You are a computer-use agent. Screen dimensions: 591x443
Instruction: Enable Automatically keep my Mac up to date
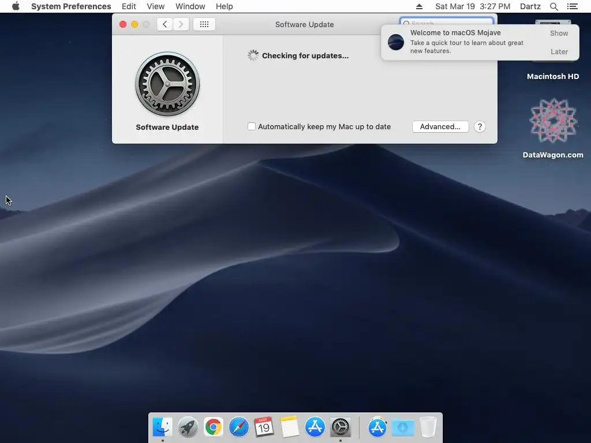click(252, 126)
